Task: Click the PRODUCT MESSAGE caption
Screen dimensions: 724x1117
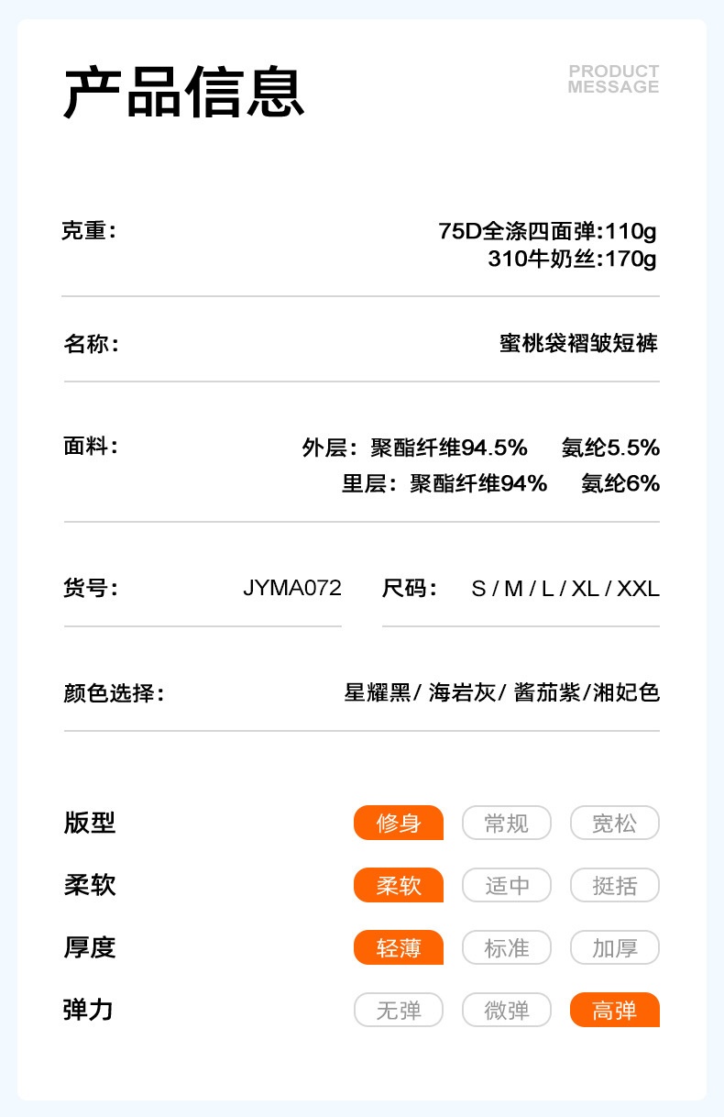Action: [613, 79]
